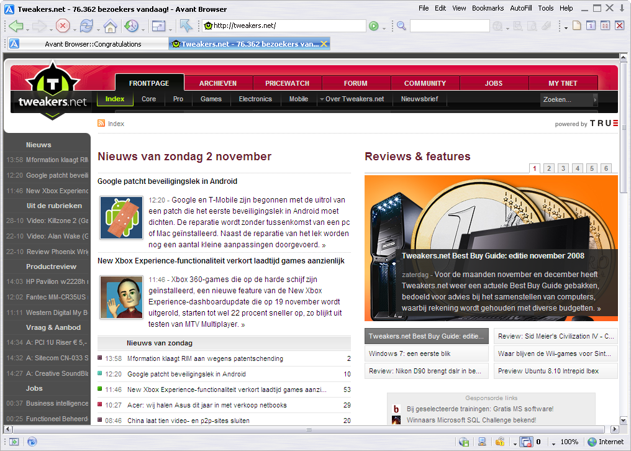631x451 pixels.
Task: Go back with the green Back arrow
Action: pyautogui.click(x=16, y=25)
